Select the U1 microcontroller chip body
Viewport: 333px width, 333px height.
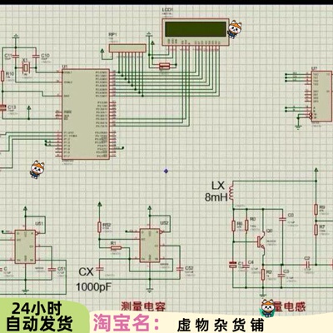[x=86, y=114]
